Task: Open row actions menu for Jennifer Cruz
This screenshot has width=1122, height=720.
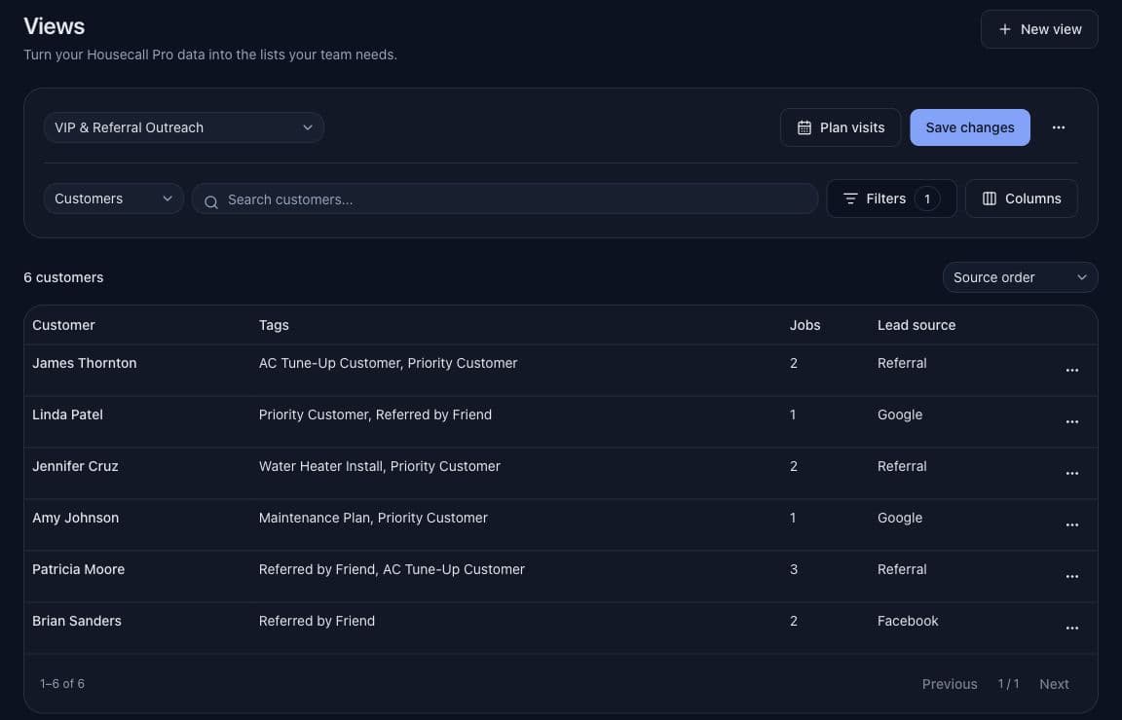Action: 1072,473
